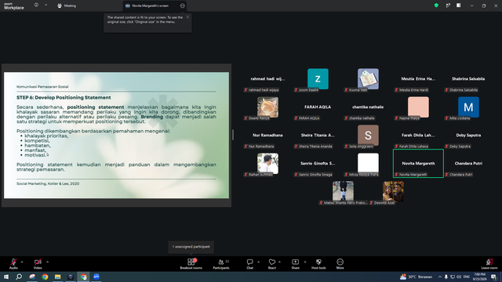The width and height of the screenshot is (502, 282).
Task: Expand audio options arrow next to Audio
Action: point(22,262)
